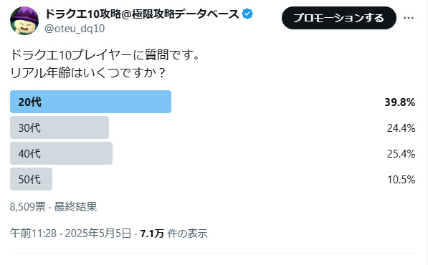Click the 24.4% result value
Screen dimensions: 428x265
[401, 128]
